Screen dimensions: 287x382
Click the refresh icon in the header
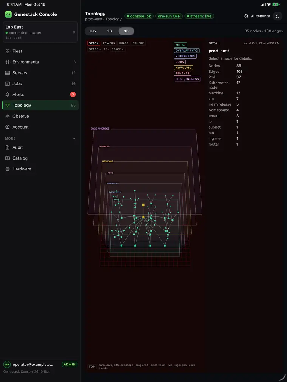278,16
